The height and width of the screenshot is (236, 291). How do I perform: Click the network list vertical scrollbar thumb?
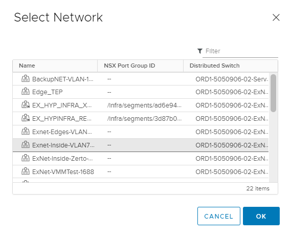[273, 93]
